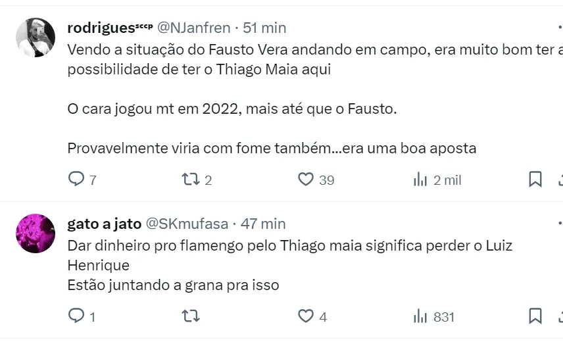Reply to rodrigues' tweet about Fausto Vera
563x342 pixels.
tap(77, 180)
